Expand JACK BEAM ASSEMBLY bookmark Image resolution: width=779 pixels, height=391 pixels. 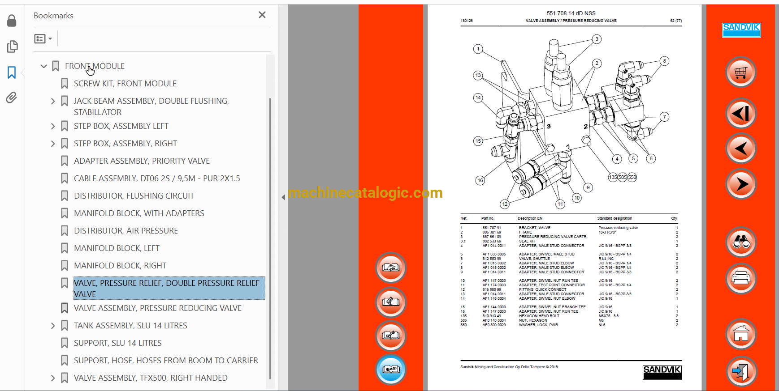[x=53, y=101]
